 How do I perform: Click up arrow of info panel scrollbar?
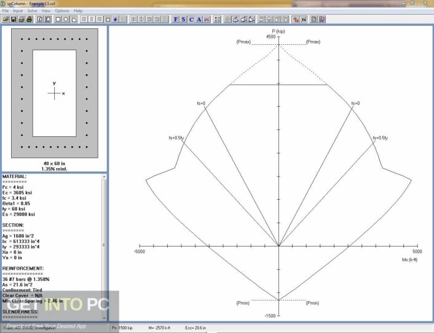[x=104, y=177]
